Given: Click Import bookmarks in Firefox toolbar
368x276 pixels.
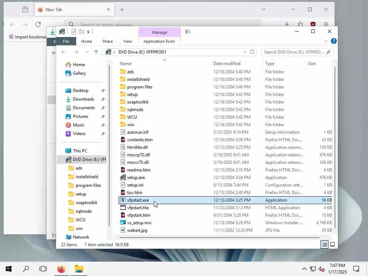Looking at the screenshot, I should [27, 37].
